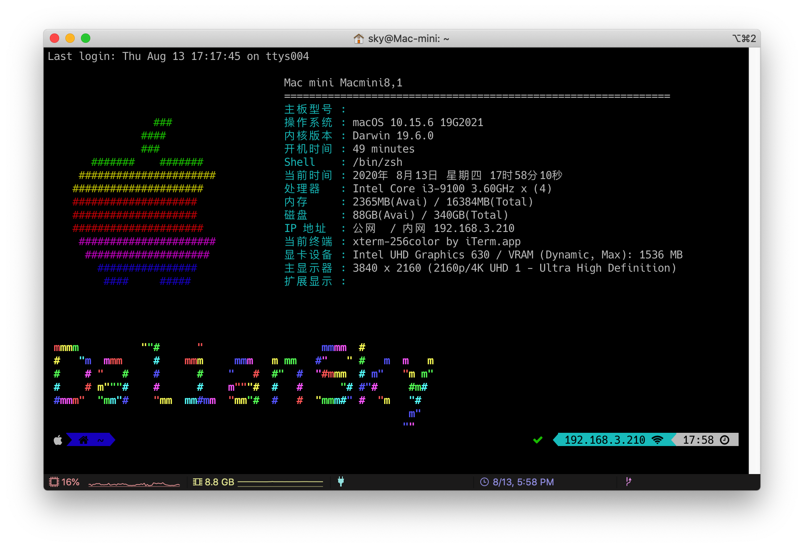The image size is (804, 548).
Task: Click the 'Shell' label
Action: [300, 162]
